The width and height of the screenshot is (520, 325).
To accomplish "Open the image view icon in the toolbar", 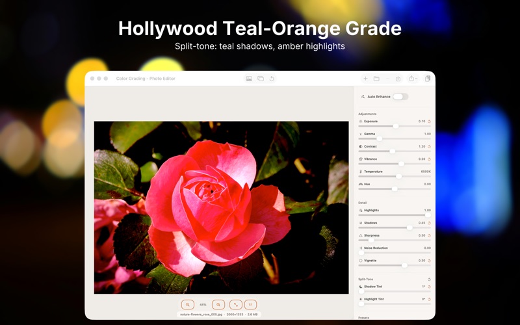I will click(249, 79).
